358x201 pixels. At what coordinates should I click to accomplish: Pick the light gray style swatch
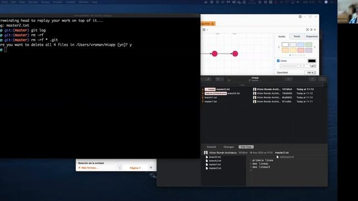pos(293,45)
